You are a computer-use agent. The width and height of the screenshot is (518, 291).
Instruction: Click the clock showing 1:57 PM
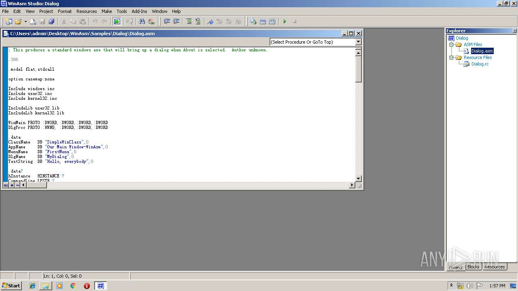[497, 286]
